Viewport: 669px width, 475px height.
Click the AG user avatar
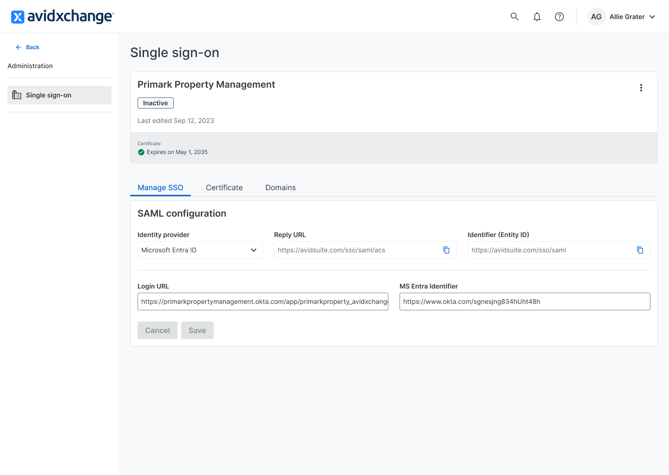pyautogui.click(x=597, y=17)
